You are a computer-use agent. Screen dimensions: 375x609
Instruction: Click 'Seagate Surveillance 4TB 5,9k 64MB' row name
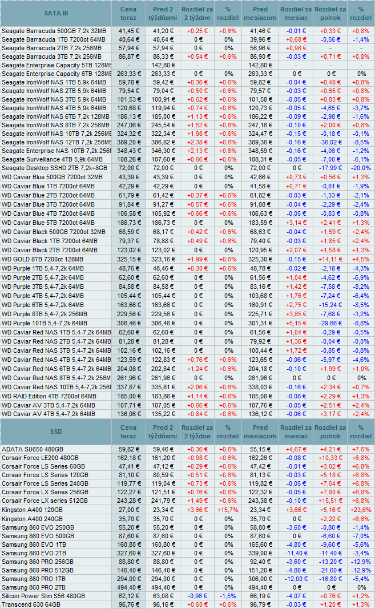pos(52,159)
